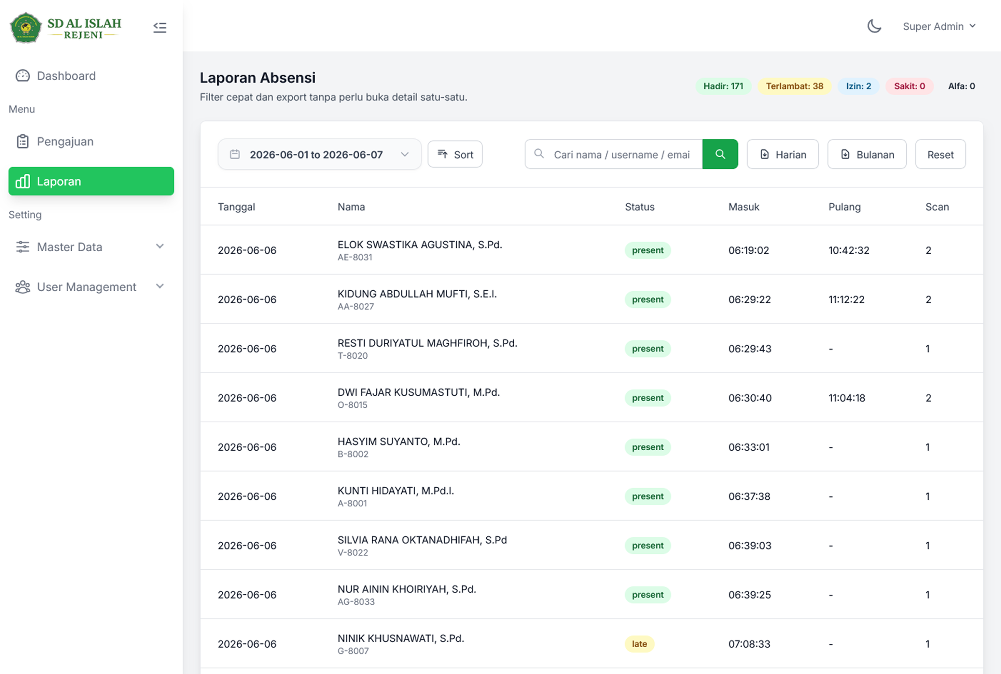1001x674 pixels.
Task: Select the NINIK KHUSNAWATI, S.Pd. name
Action: point(401,638)
